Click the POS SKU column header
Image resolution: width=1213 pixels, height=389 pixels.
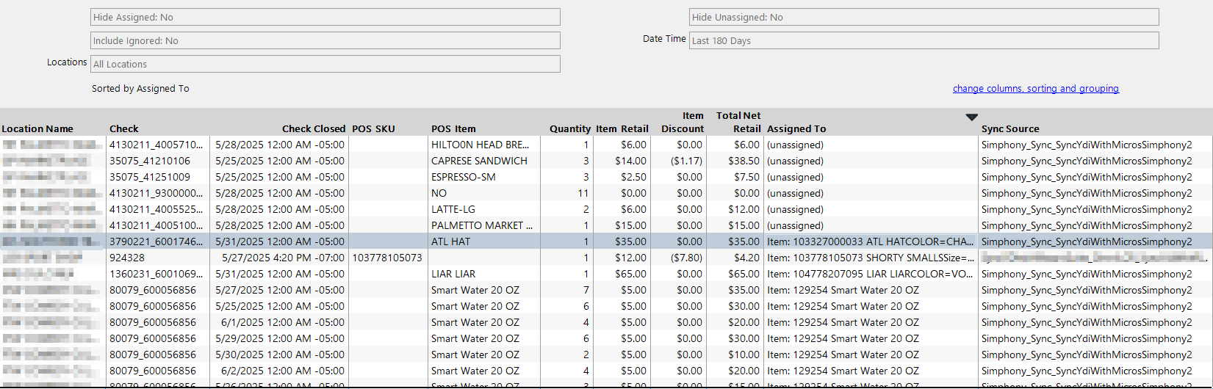click(373, 129)
